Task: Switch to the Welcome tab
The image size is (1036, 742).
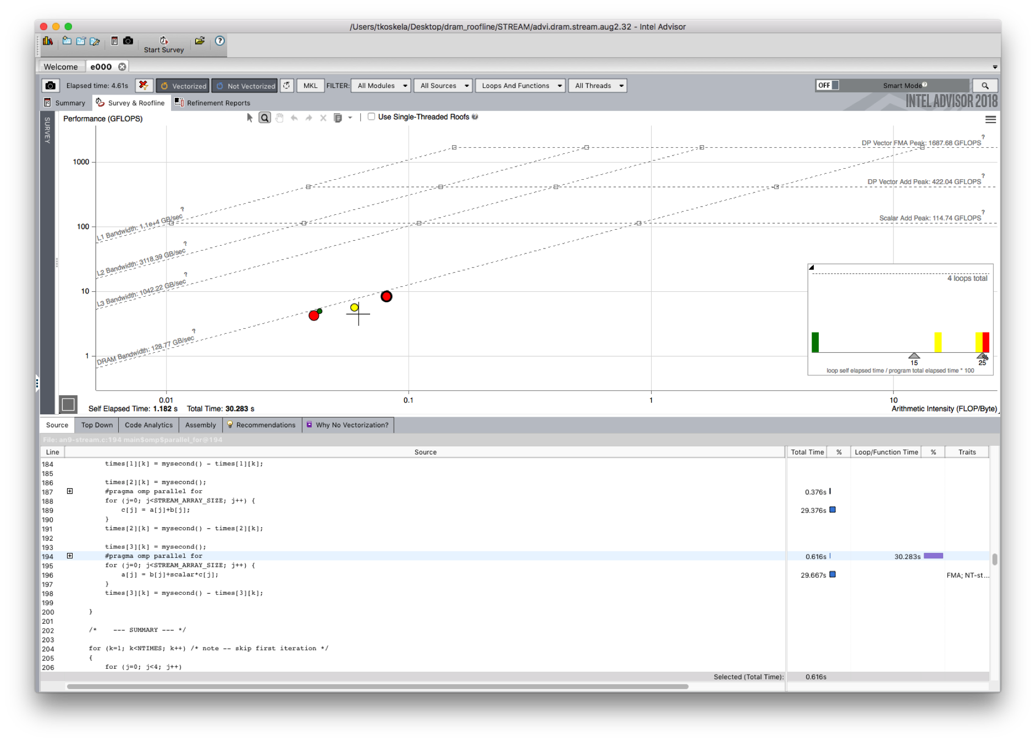Action: pos(61,67)
